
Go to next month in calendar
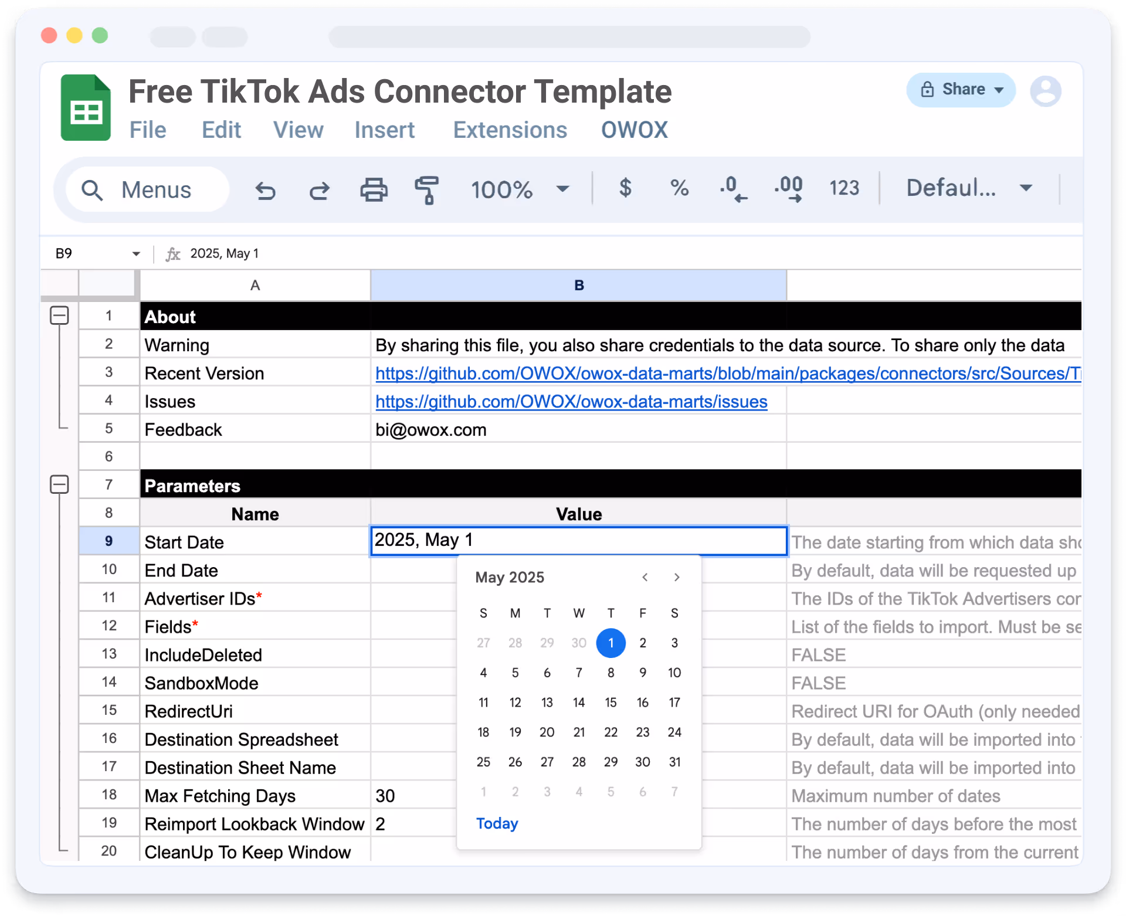point(677,578)
